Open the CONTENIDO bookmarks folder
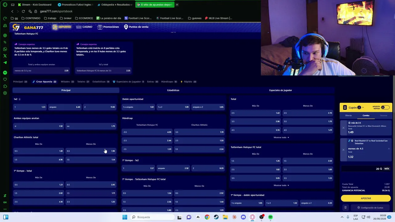Viewport: 395px width, 222px height. [x=30, y=18]
